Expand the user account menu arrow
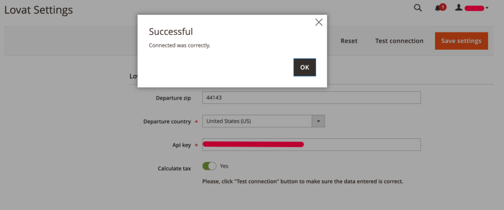This screenshot has width=504, height=210. point(487,8)
